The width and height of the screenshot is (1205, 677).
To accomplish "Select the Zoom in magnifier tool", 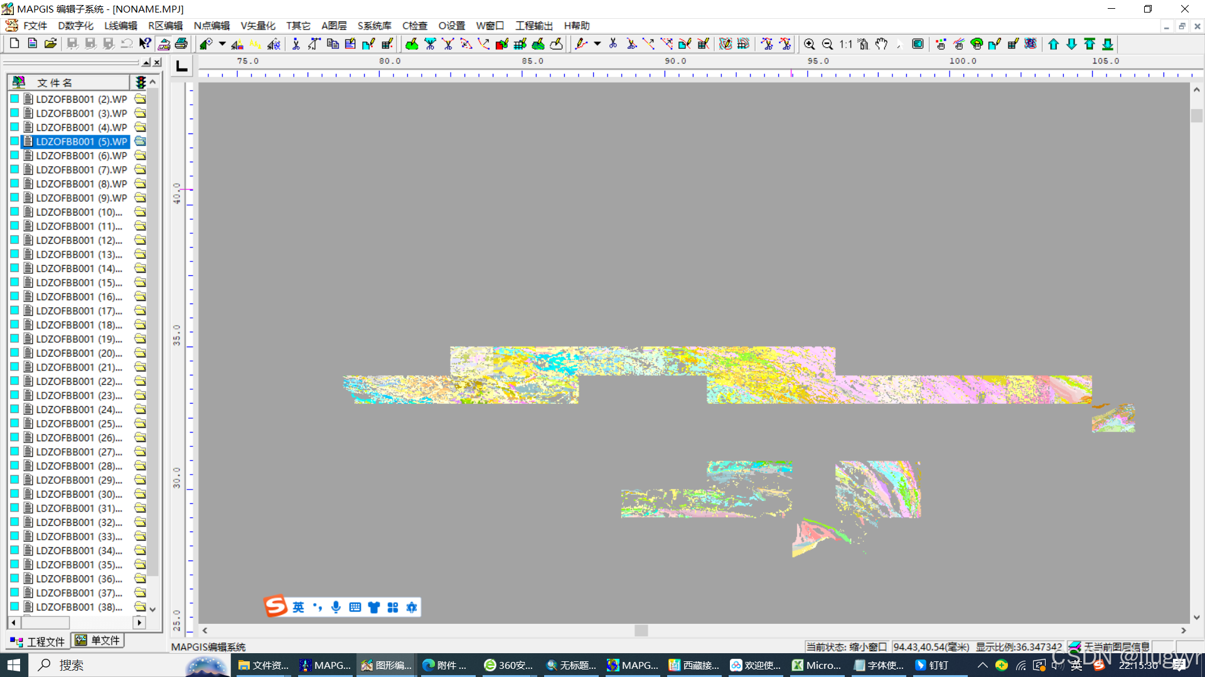I will [809, 44].
